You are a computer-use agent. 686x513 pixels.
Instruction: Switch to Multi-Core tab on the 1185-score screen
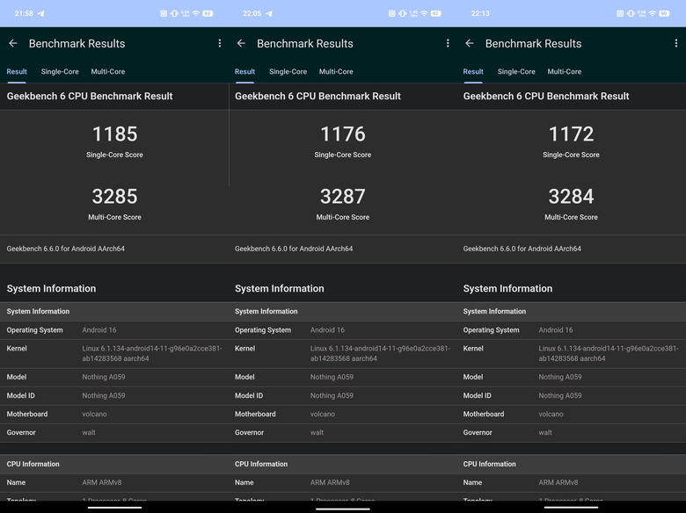(x=107, y=72)
